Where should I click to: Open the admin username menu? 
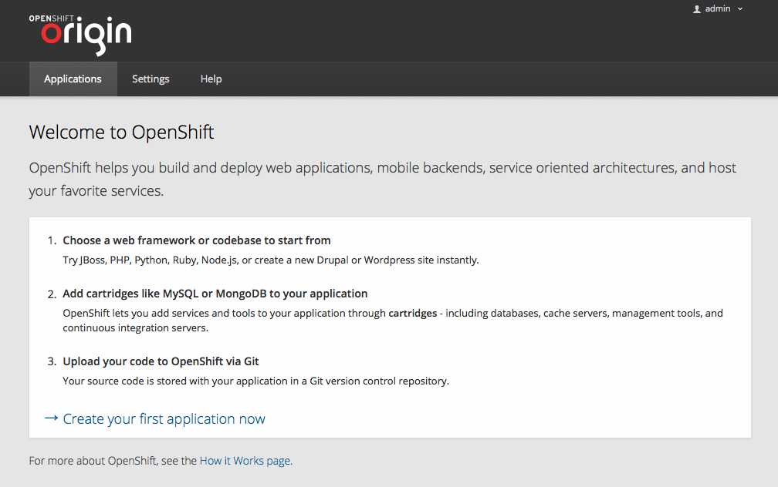tap(718, 9)
